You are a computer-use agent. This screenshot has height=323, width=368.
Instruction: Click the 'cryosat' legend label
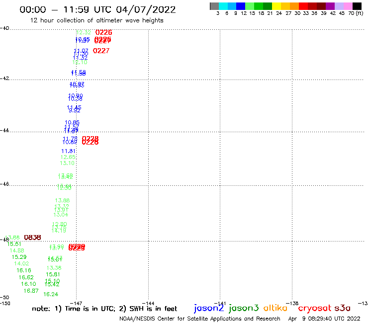point(315,308)
